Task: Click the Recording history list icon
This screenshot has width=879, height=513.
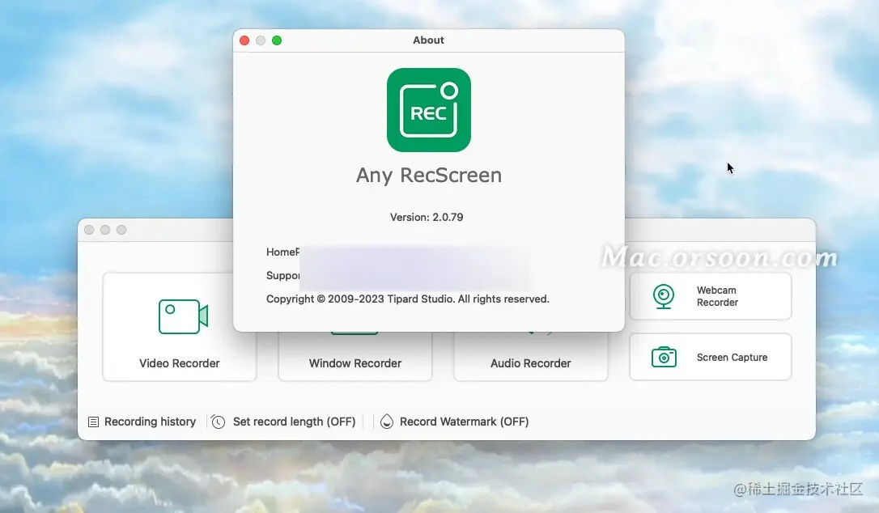Action: click(94, 422)
